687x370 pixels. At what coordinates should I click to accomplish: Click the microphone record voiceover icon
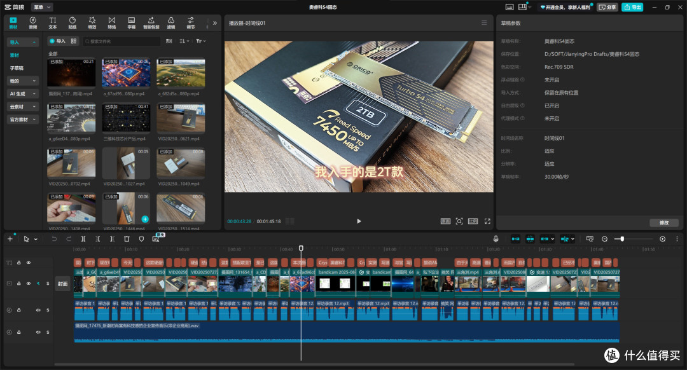coord(496,238)
